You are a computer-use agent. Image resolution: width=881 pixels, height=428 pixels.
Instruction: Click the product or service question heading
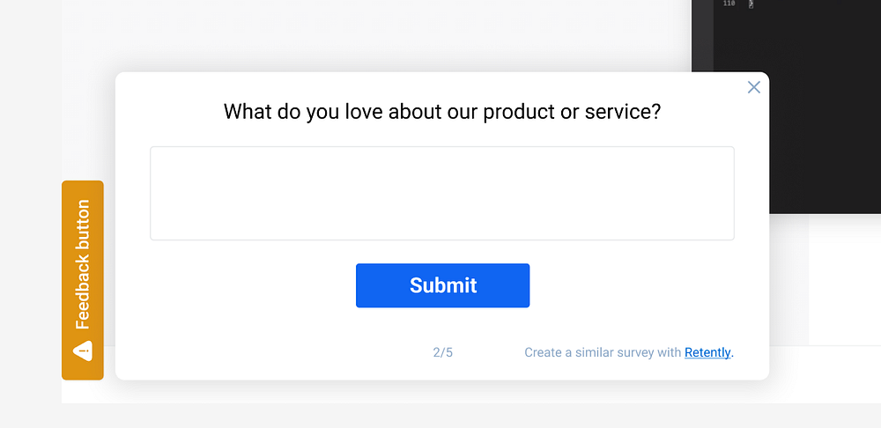pyautogui.click(x=441, y=113)
